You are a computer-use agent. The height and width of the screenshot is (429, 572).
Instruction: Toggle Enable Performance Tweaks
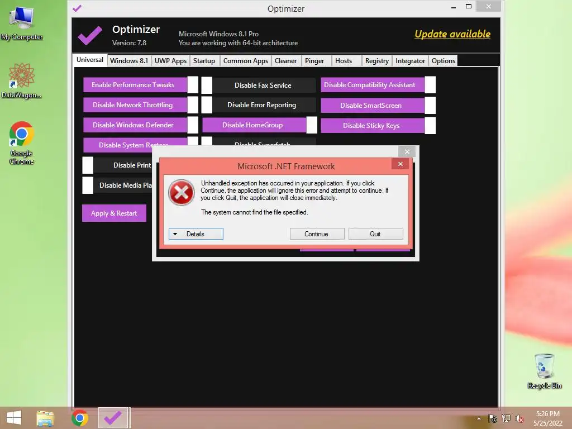(x=141, y=85)
